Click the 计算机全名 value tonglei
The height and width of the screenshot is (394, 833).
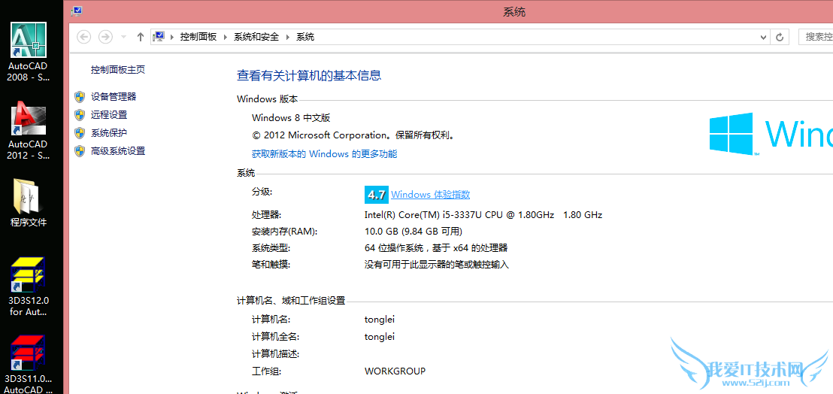(x=380, y=337)
